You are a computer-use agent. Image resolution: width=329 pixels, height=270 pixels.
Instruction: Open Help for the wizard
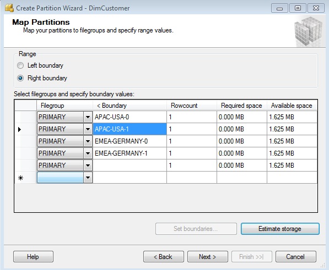point(33,257)
